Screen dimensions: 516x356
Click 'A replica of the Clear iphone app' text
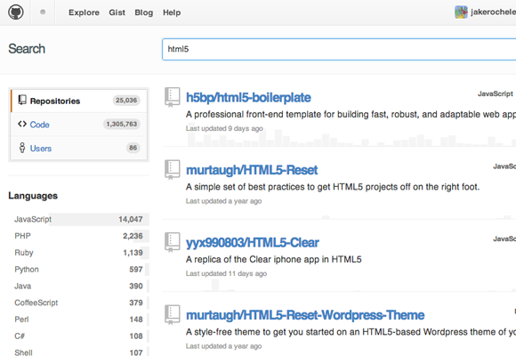click(274, 259)
